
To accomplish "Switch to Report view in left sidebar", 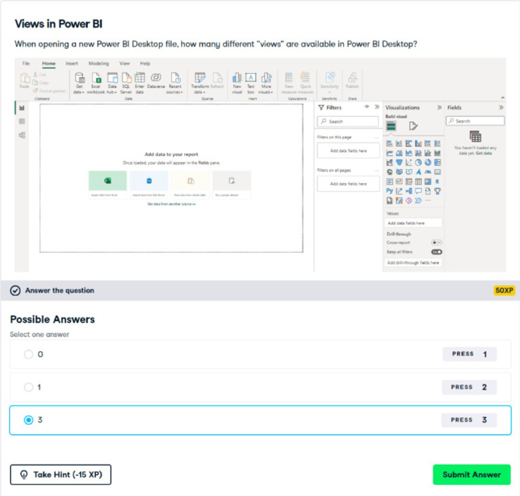I will tap(22, 108).
